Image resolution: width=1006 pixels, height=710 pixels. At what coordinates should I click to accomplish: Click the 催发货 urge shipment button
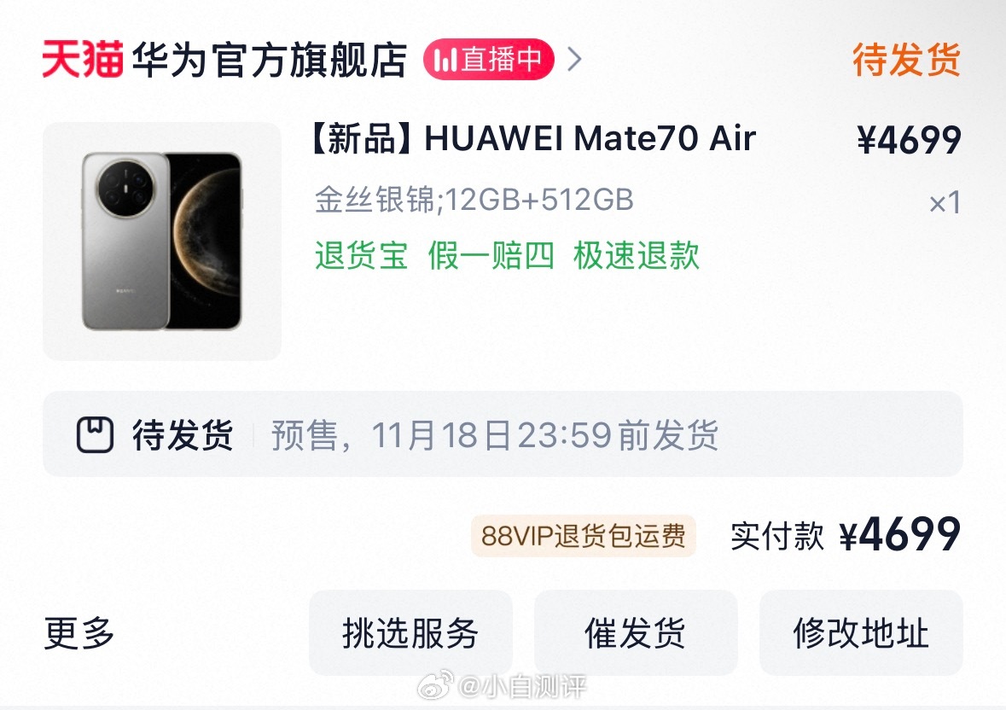(x=636, y=632)
